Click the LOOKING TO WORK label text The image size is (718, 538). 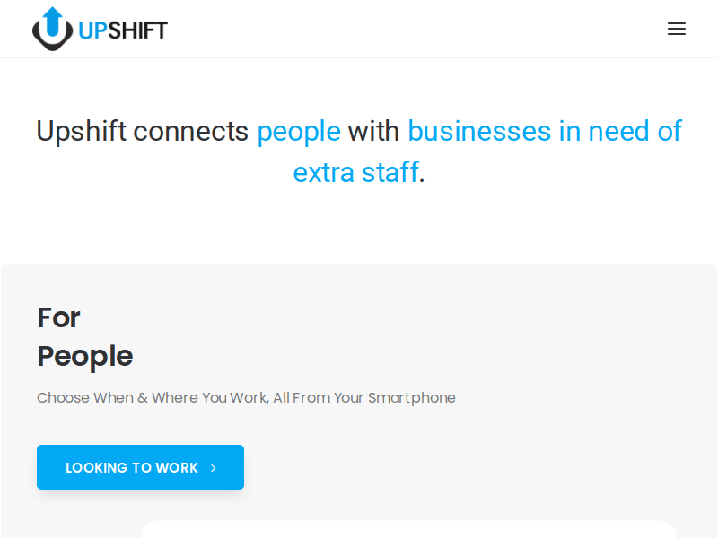131,467
